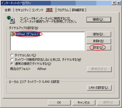Click the 削除(R) button
The image size is (122, 108).
click(99, 41)
